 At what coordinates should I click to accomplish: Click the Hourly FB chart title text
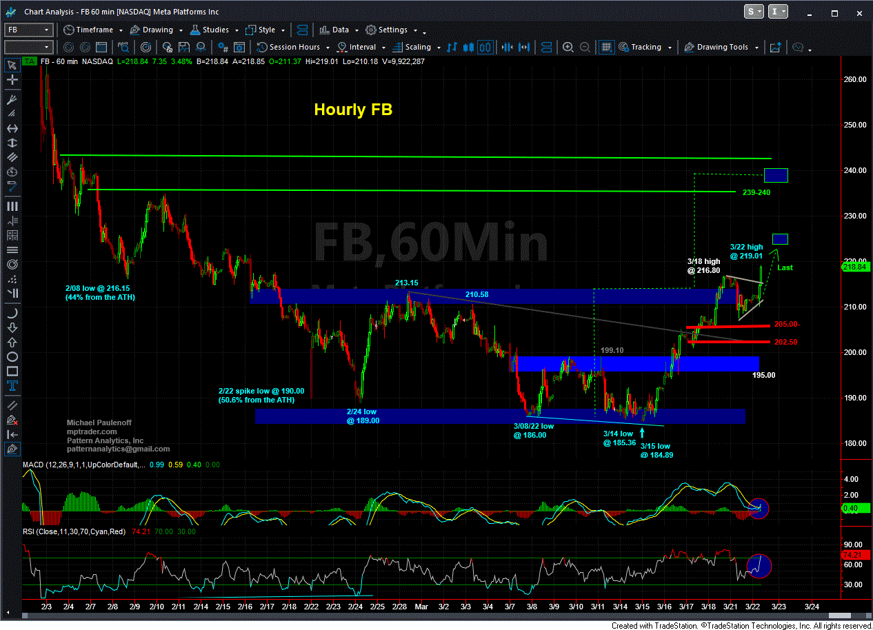tap(353, 109)
